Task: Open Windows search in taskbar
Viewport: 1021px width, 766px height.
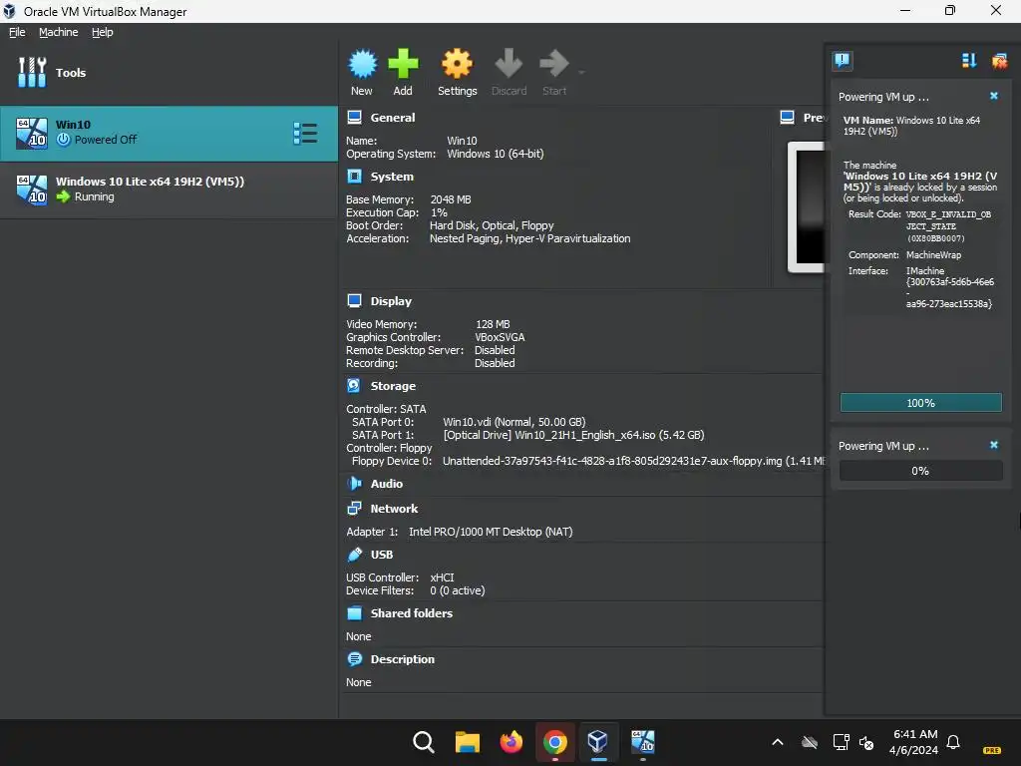Action: click(x=423, y=742)
